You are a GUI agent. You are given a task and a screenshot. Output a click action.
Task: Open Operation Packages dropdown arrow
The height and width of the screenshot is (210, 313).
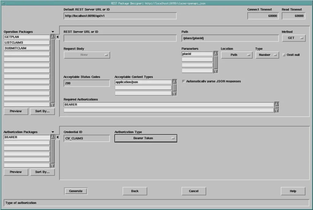(x=53, y=32)
